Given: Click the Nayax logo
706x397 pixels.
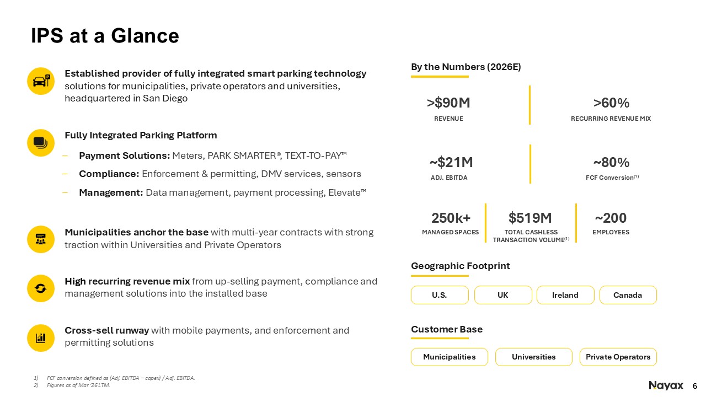Looking at the screenshot, I should (666, 385).
